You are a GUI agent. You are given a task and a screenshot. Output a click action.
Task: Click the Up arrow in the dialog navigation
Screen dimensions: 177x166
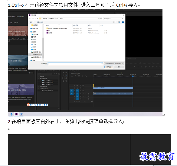38,18
